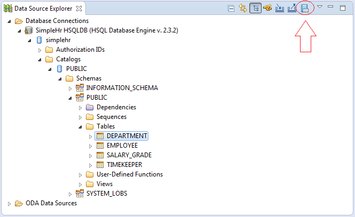Expand the TIMEKEEPER table
Viewport: 355px width, 217px height.
coord(90,166)
